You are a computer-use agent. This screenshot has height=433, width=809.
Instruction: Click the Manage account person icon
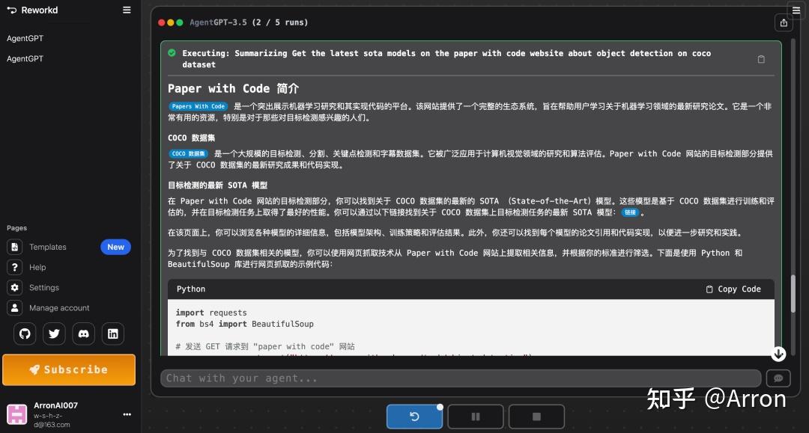click(x=14, y=308)
